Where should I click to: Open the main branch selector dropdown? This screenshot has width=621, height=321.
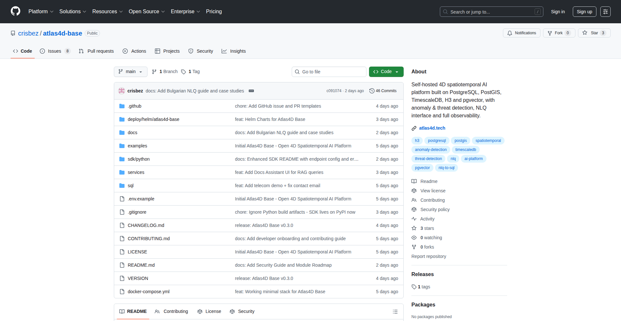coord(131,72)
